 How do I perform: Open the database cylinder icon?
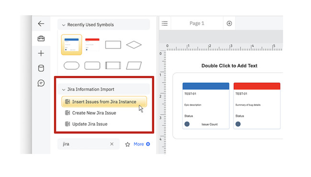pyautogui.click(x=41, y=68)
